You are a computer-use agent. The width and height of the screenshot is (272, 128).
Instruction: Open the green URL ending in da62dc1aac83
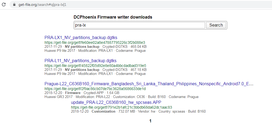point(121,107)
